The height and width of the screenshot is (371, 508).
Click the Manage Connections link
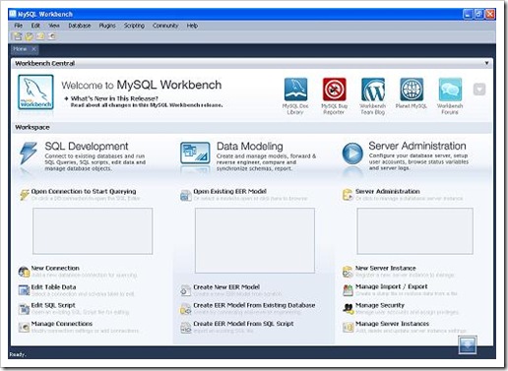pos(62,324)
